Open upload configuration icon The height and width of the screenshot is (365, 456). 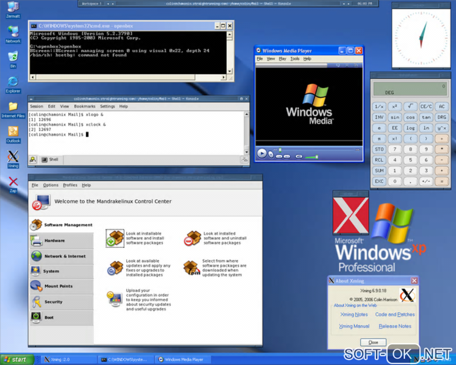114,299
